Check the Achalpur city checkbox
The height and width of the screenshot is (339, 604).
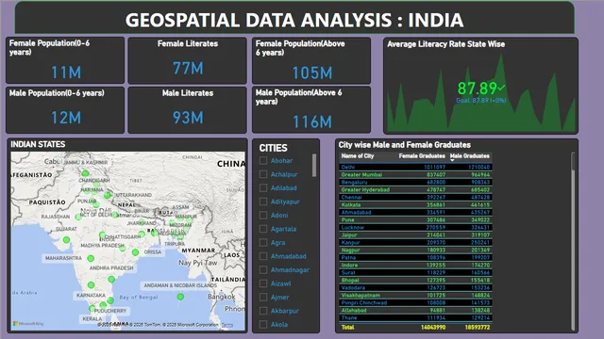[263, 174]
